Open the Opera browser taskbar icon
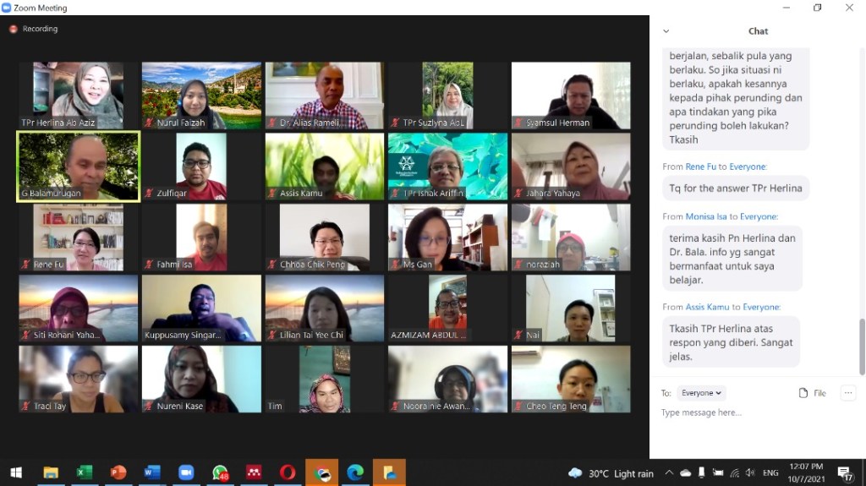This screenshot has width=866, height=486. pyautogui.click(x=288, y=472)
